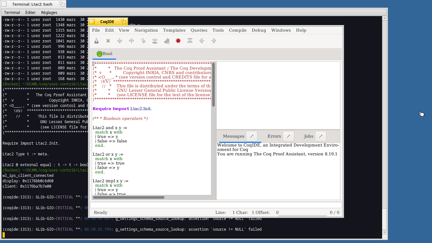Click the terminal cursor block on last line

click(x=4, y=235)
